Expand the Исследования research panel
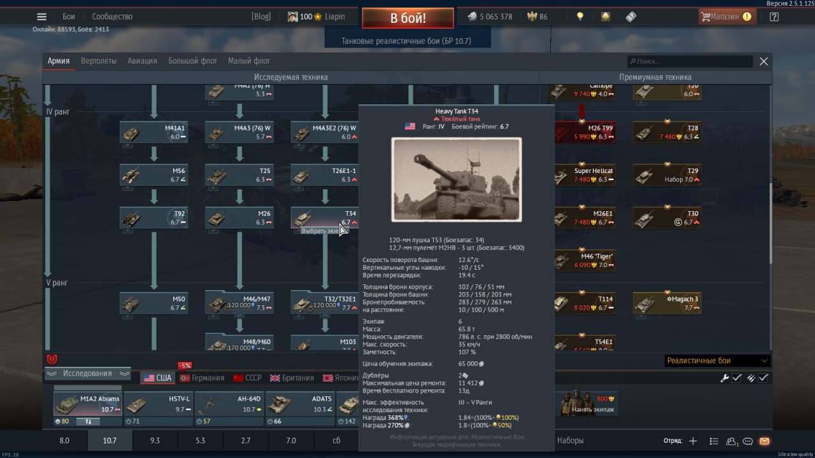This screenshot has height=458, width=815. 87,373
